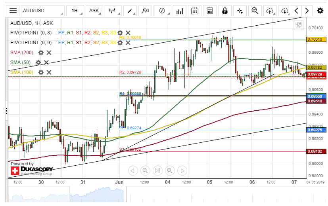Click the cloud download icon

pos(284,11)
